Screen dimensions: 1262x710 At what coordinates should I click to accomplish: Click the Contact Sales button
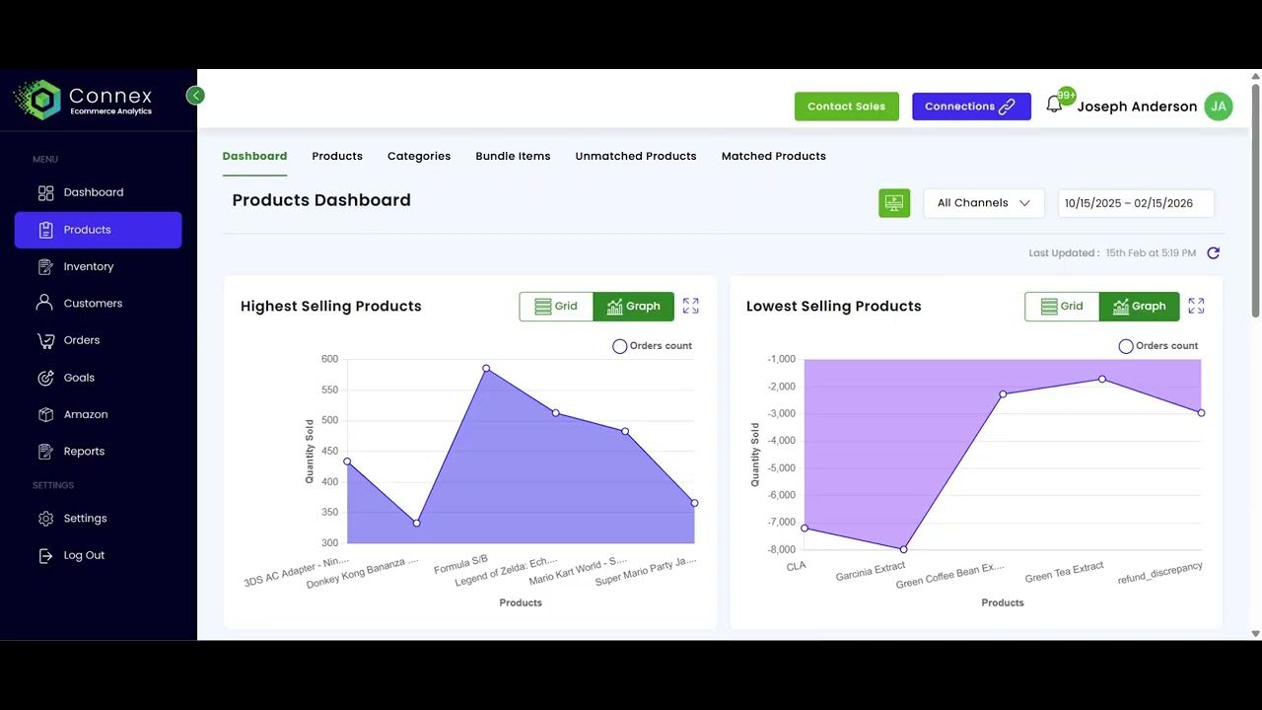(x=847, y=106)
